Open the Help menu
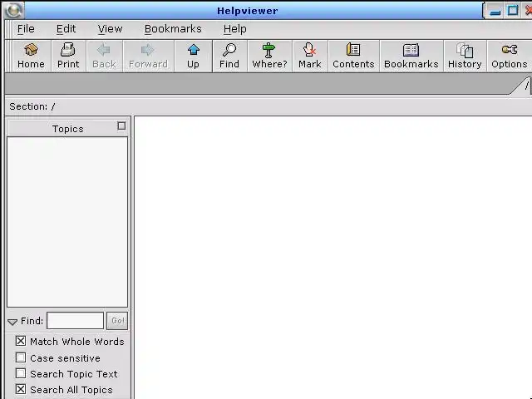The image size is (532, 399). coord(234,29)
